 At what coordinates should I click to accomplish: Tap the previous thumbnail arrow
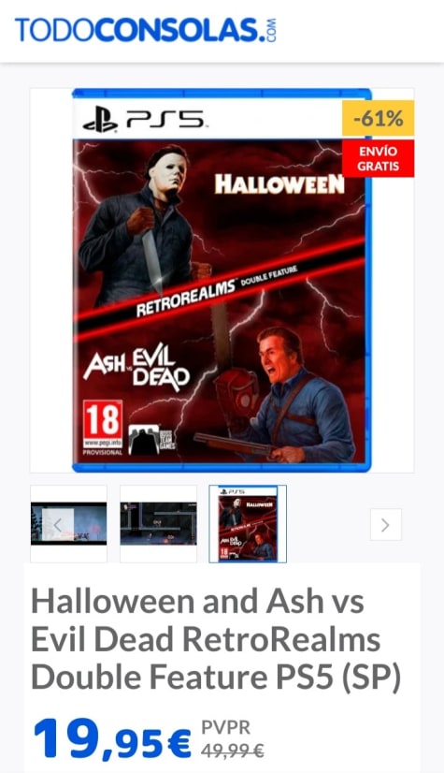pyautogui.click(x=58, y=524)
